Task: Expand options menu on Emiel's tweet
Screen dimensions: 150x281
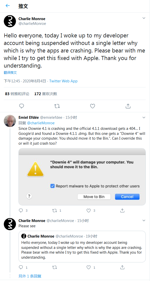Action: 144,117
